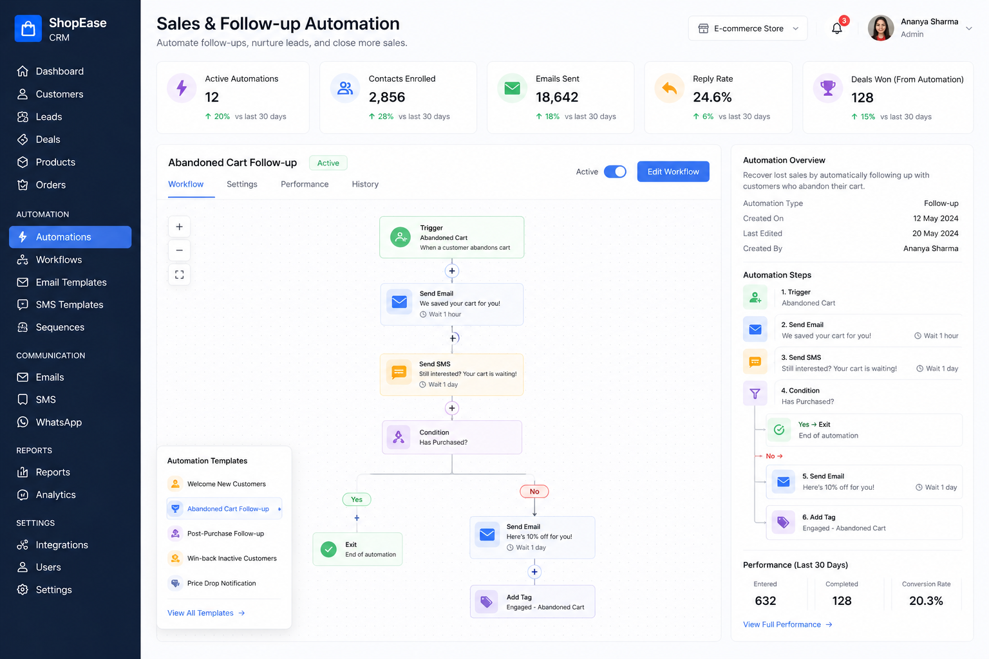The height and width of the screenshot is (659, 989).
Task: Open the notifications bell
Action: tap(837, 28)
